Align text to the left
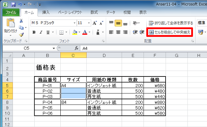207x127 pixels. click(x=111, y=32)
